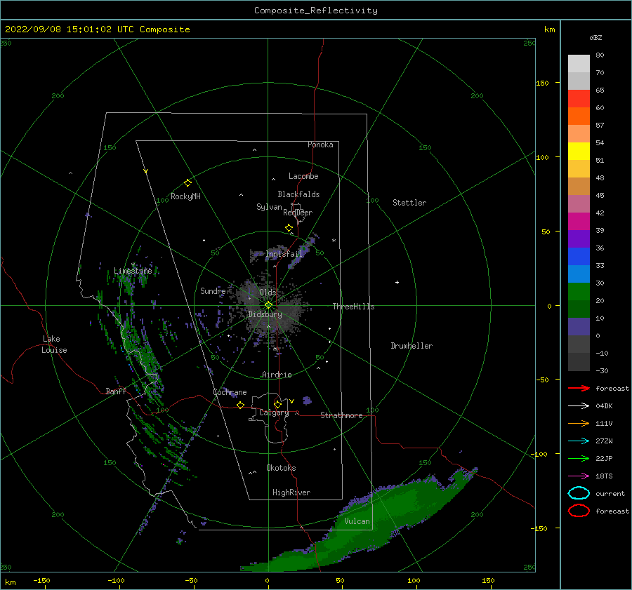Click white plus marker west of Drumheller
The width and height of the screenshot is (632, 590).
pos(397,282)
